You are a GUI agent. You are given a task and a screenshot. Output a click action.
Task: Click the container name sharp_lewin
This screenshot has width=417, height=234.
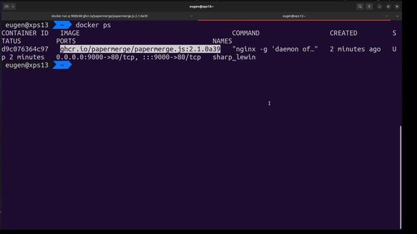click(x=234, y=57)
